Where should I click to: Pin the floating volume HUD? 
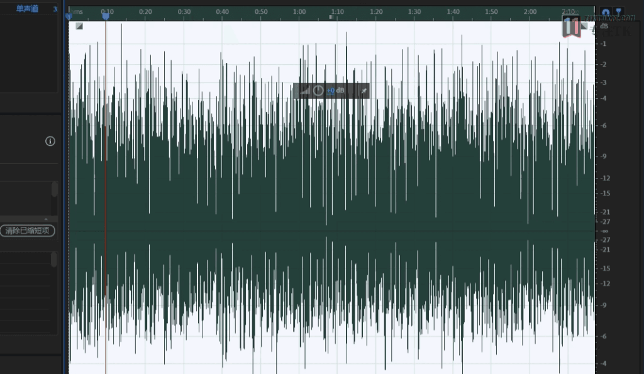pos(363,91)
